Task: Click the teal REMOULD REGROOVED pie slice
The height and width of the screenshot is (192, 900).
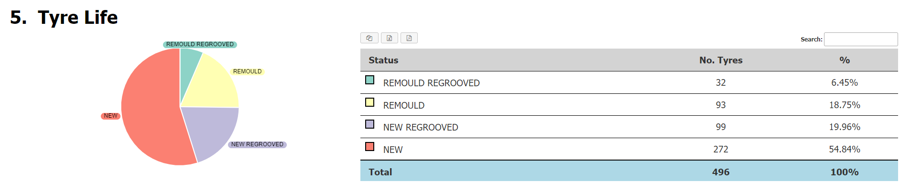Action: coord(189,62)
